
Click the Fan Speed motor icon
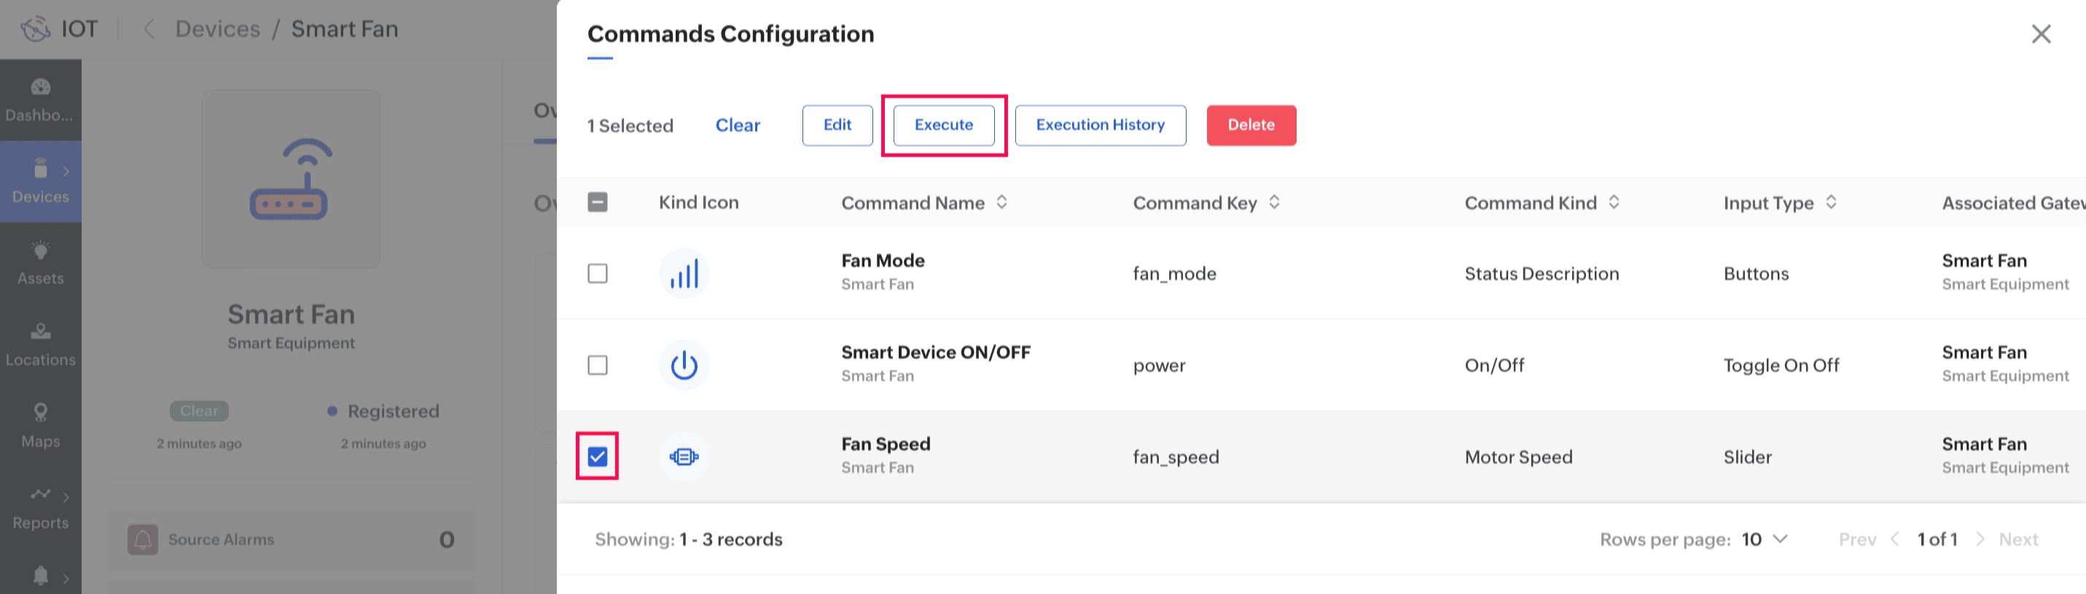684,457
